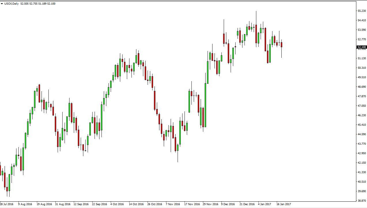Click the 55.230 price axis label

tap(362, 11)
